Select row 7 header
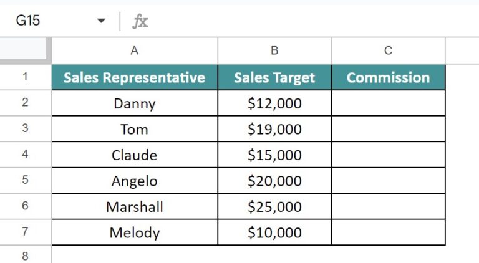The image size is (479, 263). pyautogui.click(x=26, y=232)
